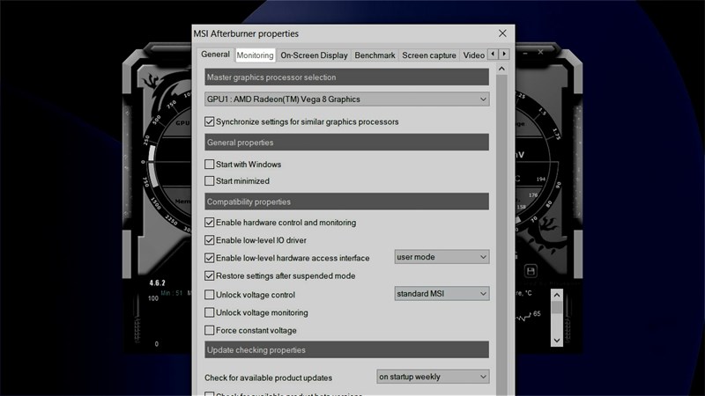Click the General properties section header
The image size is (705, 396).
pyautogui.click(x=346, y=143)
